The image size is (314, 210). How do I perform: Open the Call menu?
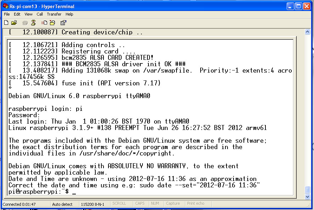click(40, 14)
